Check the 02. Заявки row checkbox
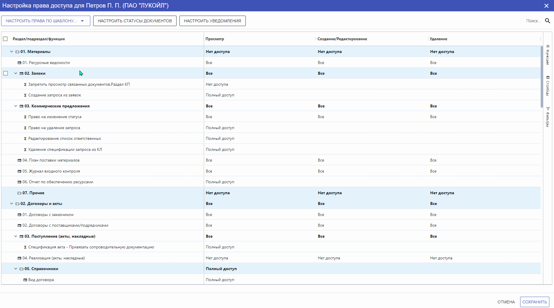Viewport: 554px width, 308px height. (x=5, y=73)
